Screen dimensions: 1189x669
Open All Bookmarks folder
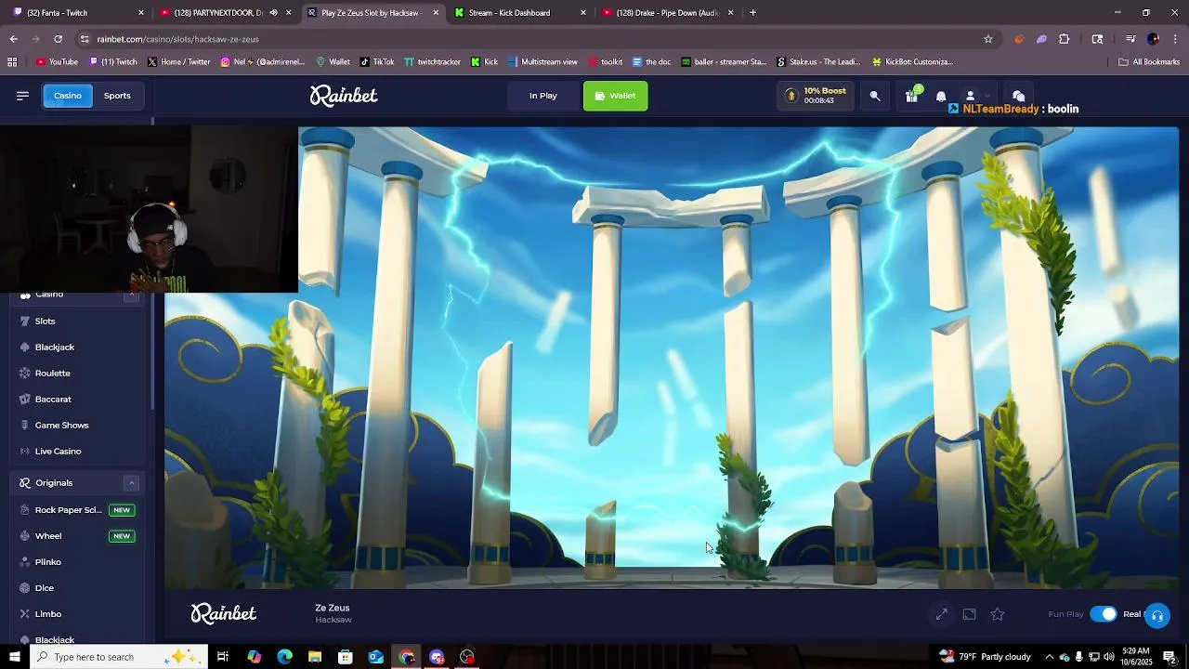click(x=1149, y=62)
